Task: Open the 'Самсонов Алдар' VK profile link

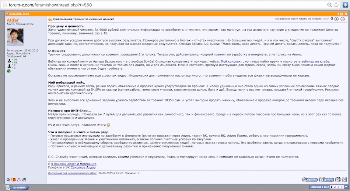Action: pyautogui.click(x=83, y=167)
